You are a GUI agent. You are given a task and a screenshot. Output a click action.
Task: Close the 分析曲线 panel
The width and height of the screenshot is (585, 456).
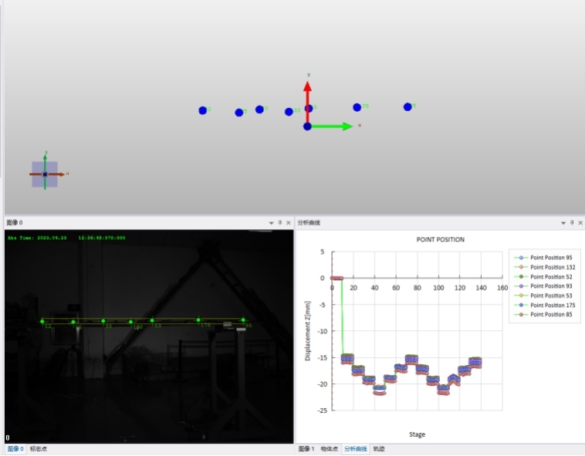pyautogui.click(x=580, y=222)
